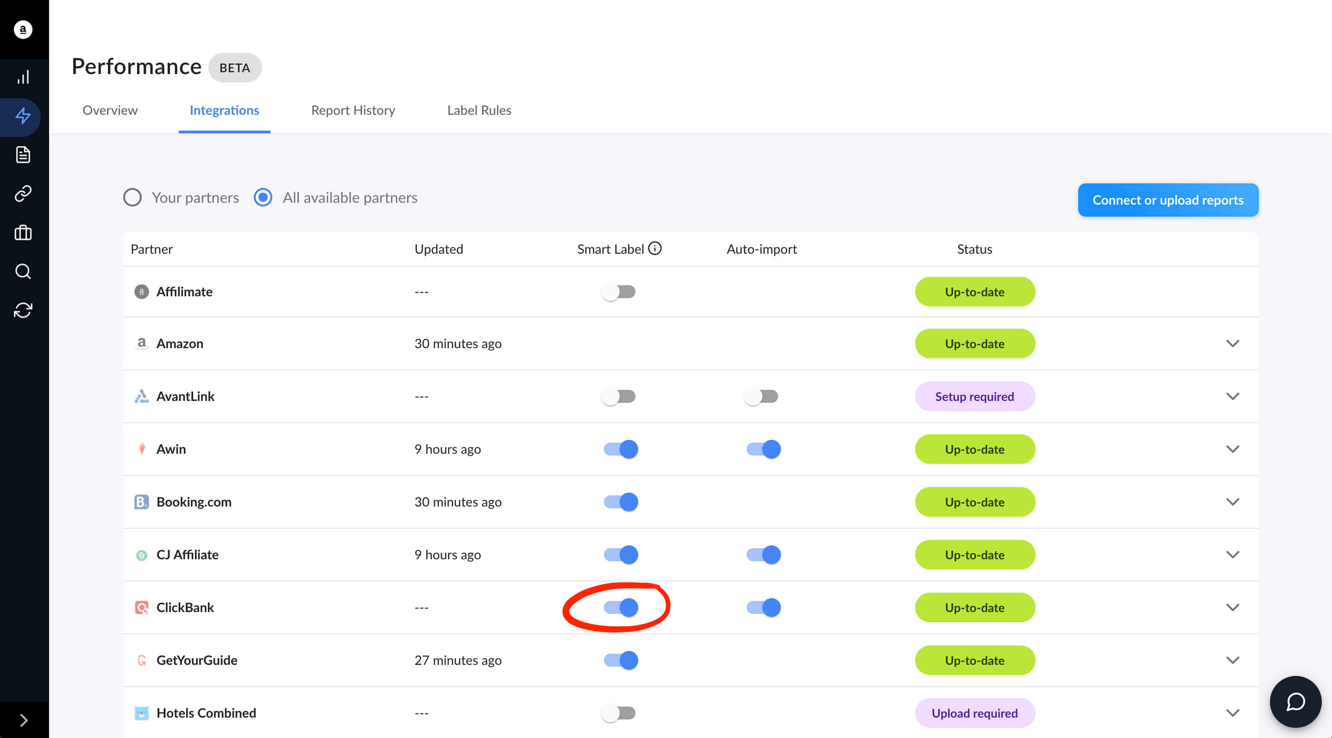Image resolution: width=1332 pixels, height=738 pixels.
Task: Click GetYourGuide '27 minutes ago' cell
Action: point(458,660)
